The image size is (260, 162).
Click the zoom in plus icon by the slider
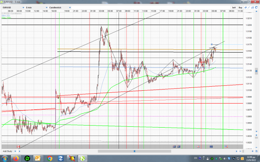pos(253,151)
